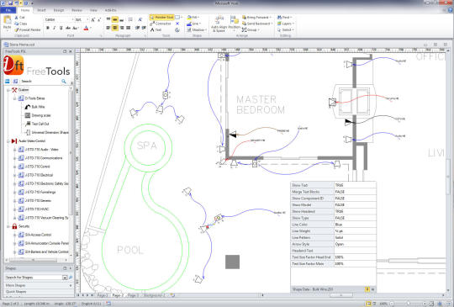Open the Group dropdown
The height and width of the screenshot is (307, 454).
pyautogui.click(x=251, y=29)
